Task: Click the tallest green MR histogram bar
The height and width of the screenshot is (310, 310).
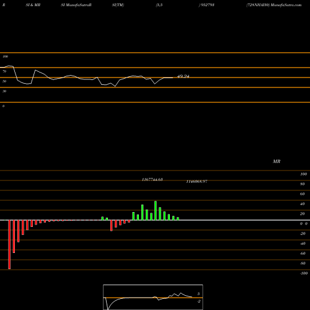Action: [156, 210]
